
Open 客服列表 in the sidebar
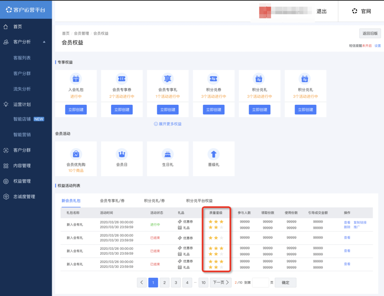(22, 58)
